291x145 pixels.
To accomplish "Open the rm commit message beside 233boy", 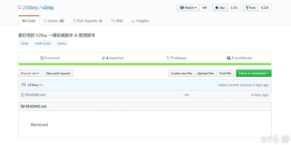I will (x=41, y=85).
